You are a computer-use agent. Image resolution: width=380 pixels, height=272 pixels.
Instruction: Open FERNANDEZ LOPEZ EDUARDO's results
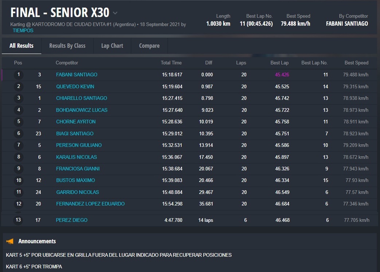click(x=90, y=204)
